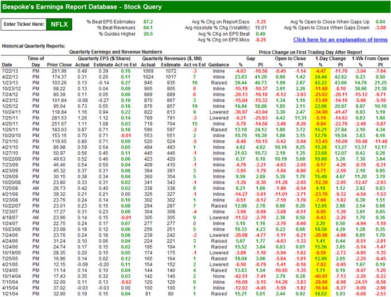Select the 7/22/13 date cell
The height and width of the screenshot is (297, 391).
pyautogui.click(x=10, y=71)
